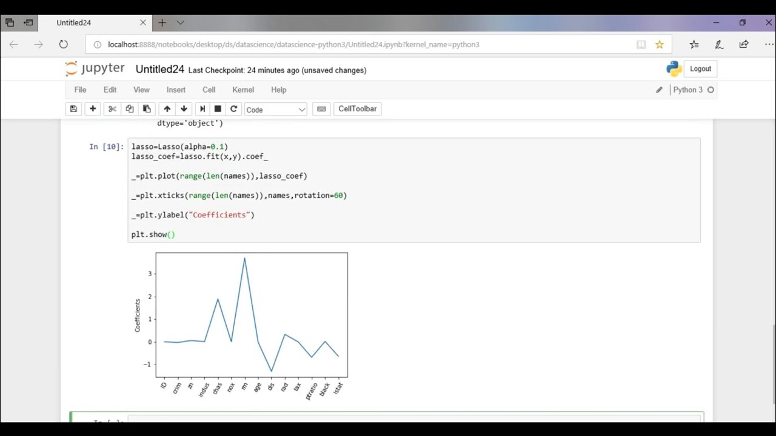The width and height of the screenshot is (776, 436).
Task: Save the notebook with the floppy disk icon
Action: point(73,109)
